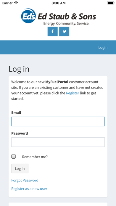This screenshot has height=206, width=116.
Task: Tap the round blue Eds logo
Action: click(28, 16)
